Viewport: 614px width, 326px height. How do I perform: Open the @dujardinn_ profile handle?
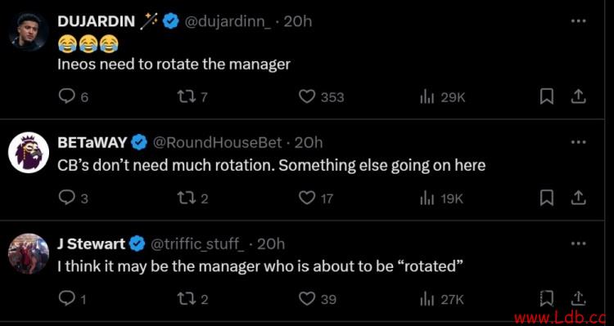coord(226,21)
